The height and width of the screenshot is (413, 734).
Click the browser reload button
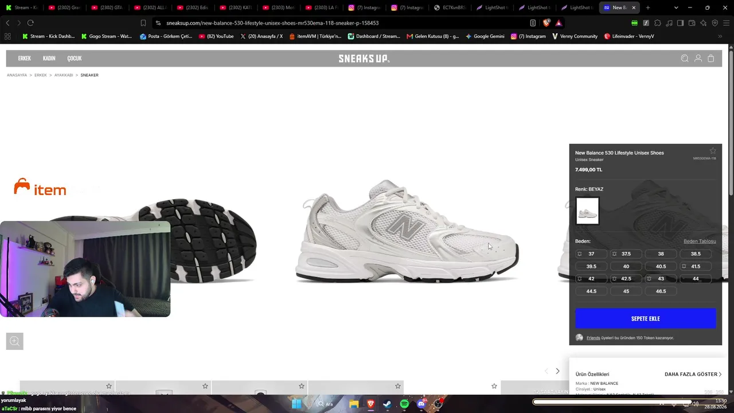point(30,23)
